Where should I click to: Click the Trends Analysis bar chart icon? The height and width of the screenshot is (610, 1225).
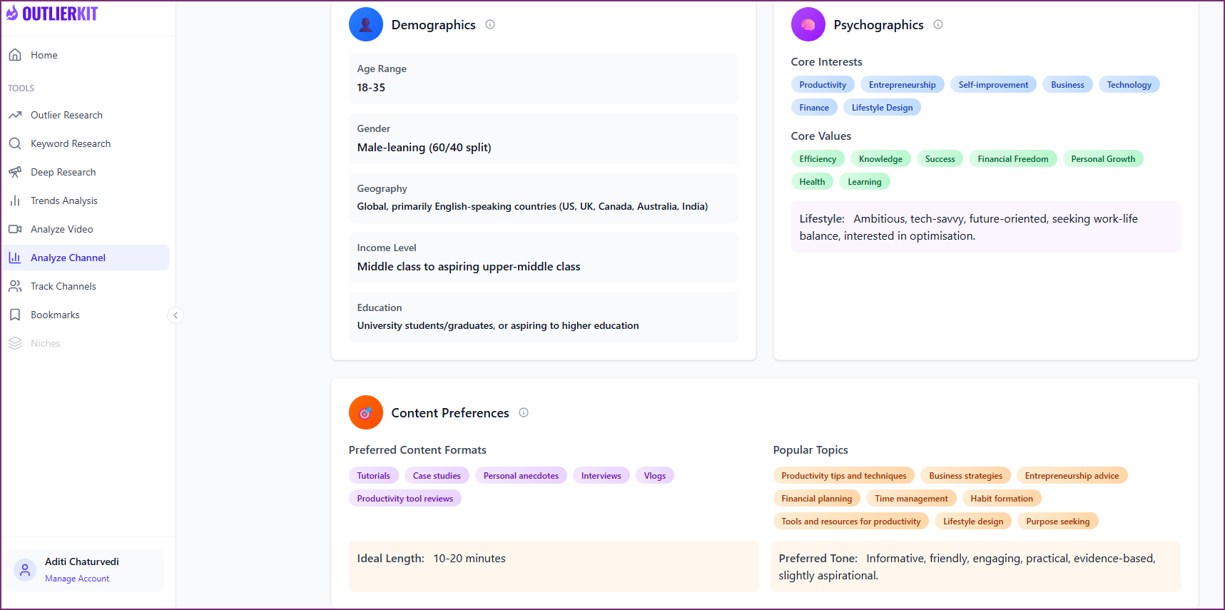[15, 200]
